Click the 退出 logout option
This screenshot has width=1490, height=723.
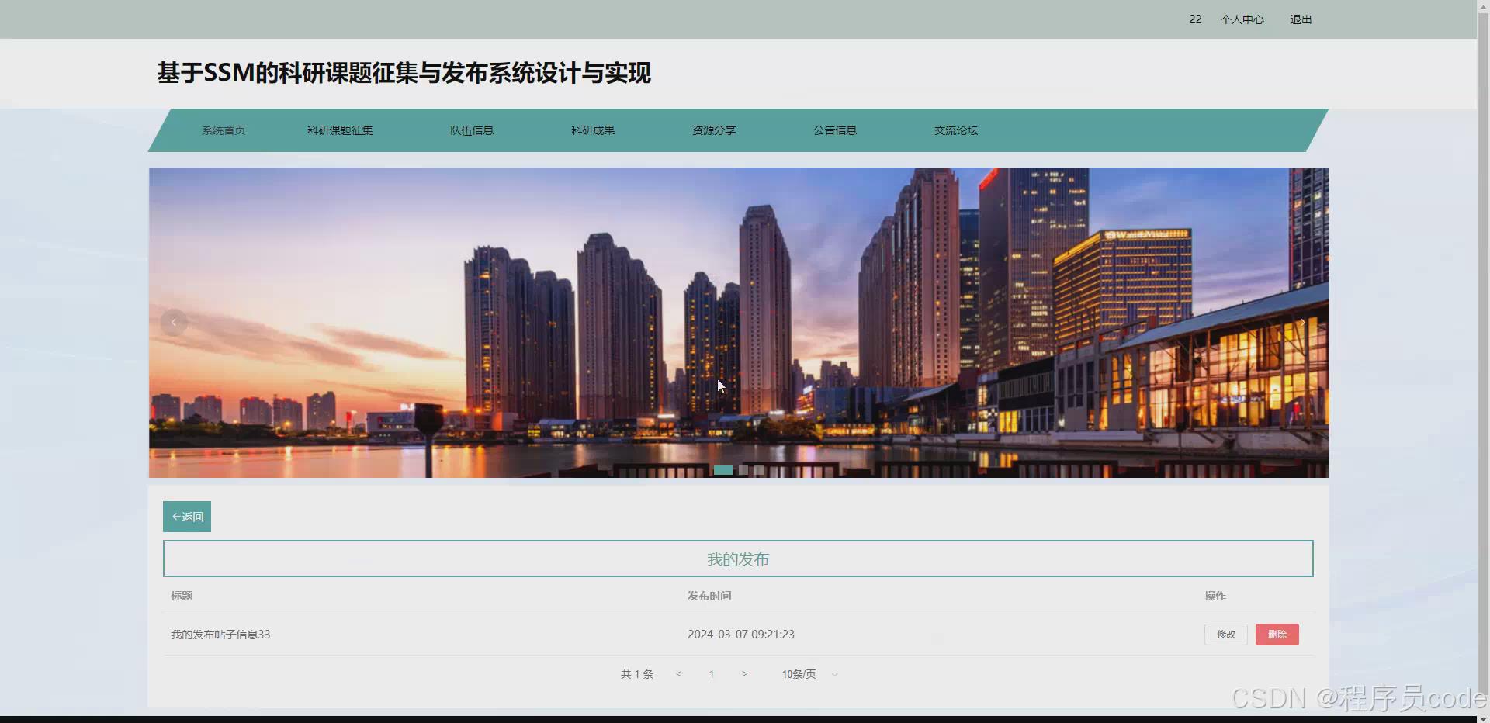[1301, 19]
